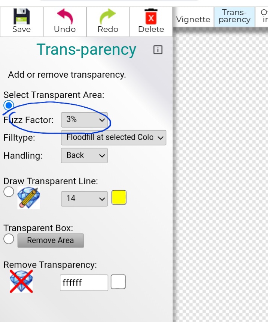
Task: Click the Delete trash icon
Action: tap(151, 17)
